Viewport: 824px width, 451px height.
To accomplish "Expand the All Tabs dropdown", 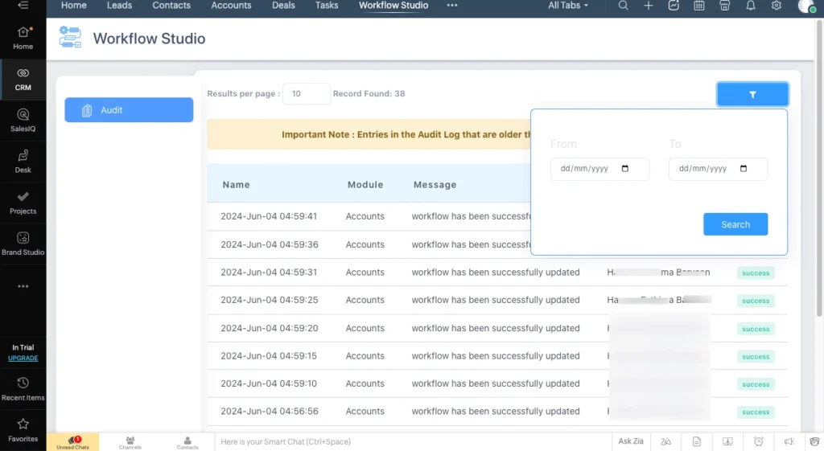I will tap(568, 6).
